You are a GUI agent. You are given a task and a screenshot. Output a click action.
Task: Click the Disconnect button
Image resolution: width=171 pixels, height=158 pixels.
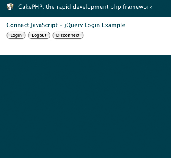[68, 35]
